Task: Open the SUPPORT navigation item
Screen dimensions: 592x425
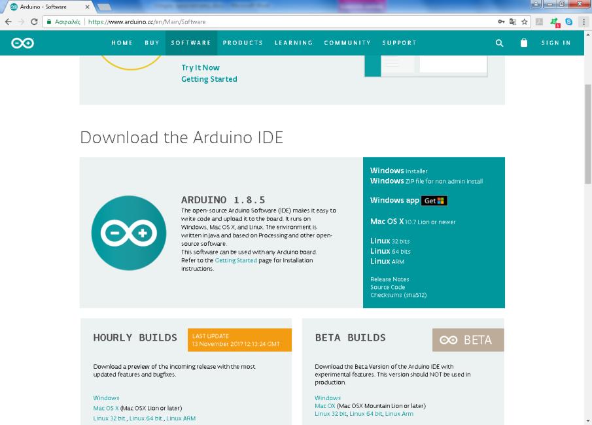Action: pos(399,42)
